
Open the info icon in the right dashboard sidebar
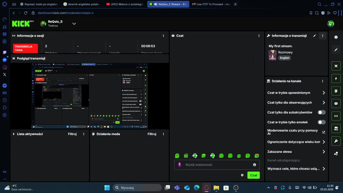tap(336, 37)
